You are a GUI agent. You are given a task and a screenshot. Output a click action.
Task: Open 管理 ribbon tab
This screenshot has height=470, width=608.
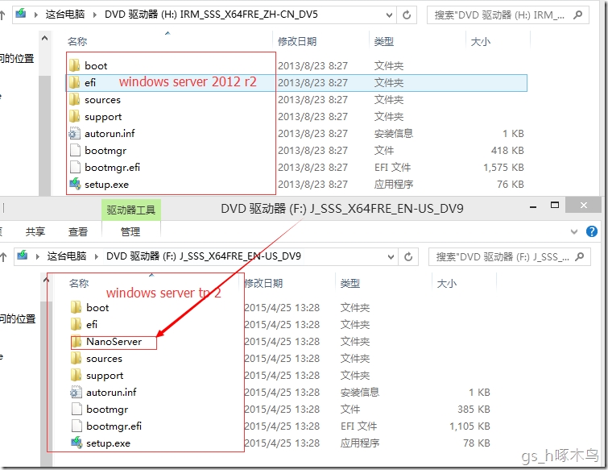click(x=130, y=231)
